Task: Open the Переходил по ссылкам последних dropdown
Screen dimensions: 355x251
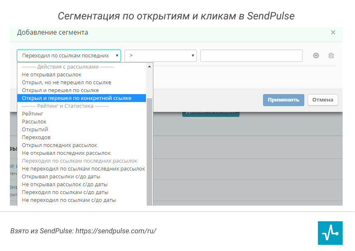Action: tap(69, 56)
